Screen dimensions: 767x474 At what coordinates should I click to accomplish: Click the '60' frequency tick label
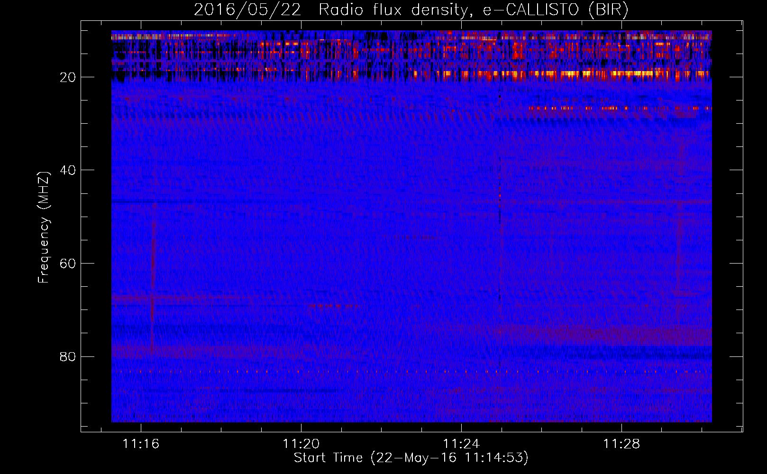coord(68,264)
